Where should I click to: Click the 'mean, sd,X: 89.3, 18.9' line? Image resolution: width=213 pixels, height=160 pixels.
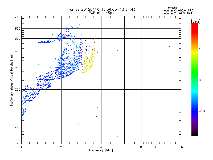click(177, 13)
